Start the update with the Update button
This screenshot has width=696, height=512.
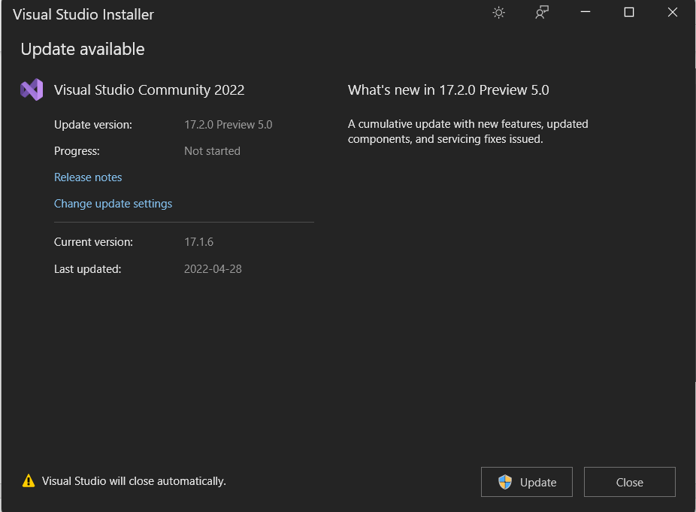click(526, 482)
